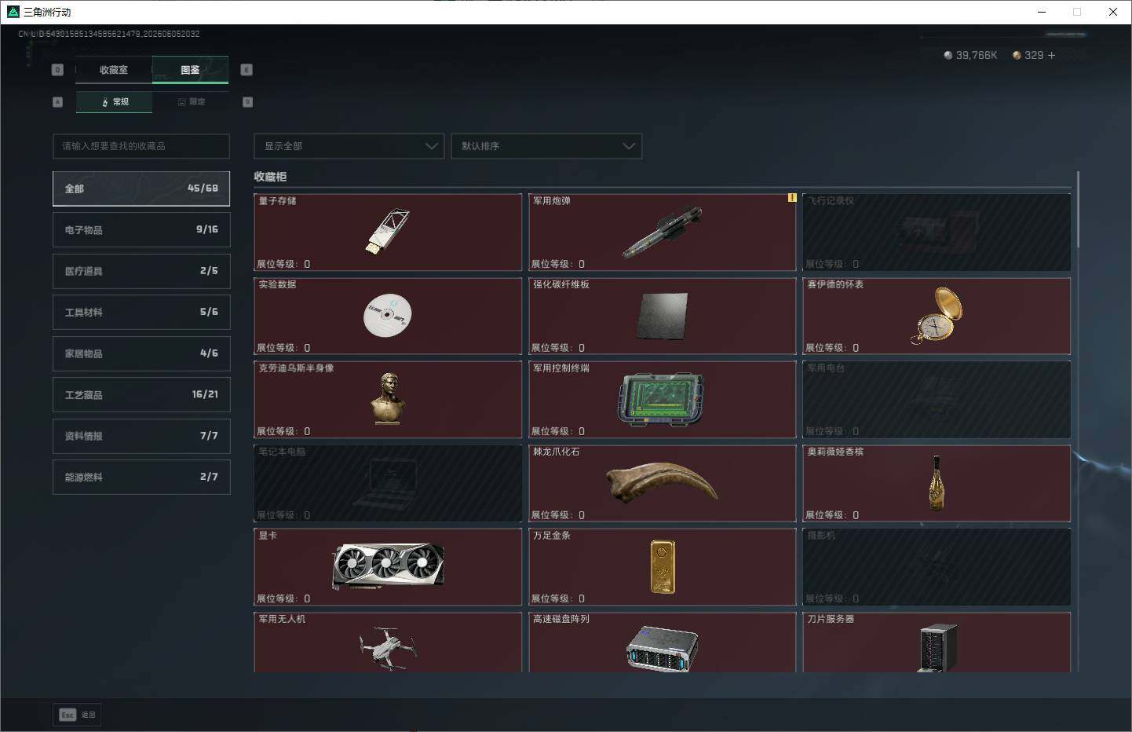Viewport: 1132px width, 732px height.
Task: Open the 赛伊德的怀表 pocket watch card
Action: pos(937,316)
